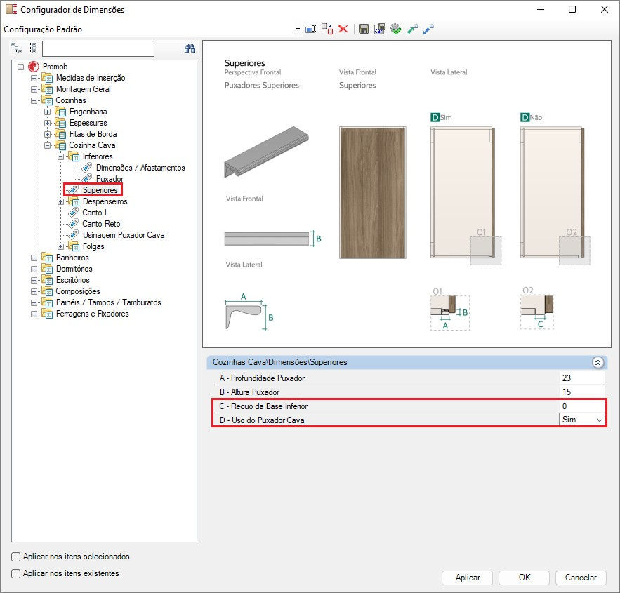Viewport: 620px width, 593px height.
Task: Click the red X delete configuration icon
Action: click(343, 29)
